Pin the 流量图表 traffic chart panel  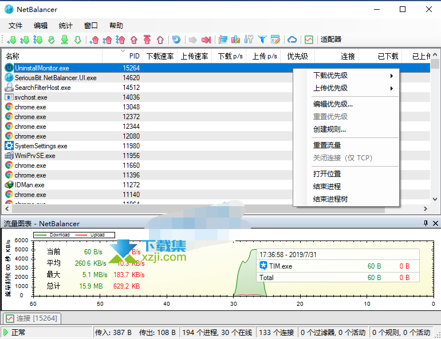point(426,223)
